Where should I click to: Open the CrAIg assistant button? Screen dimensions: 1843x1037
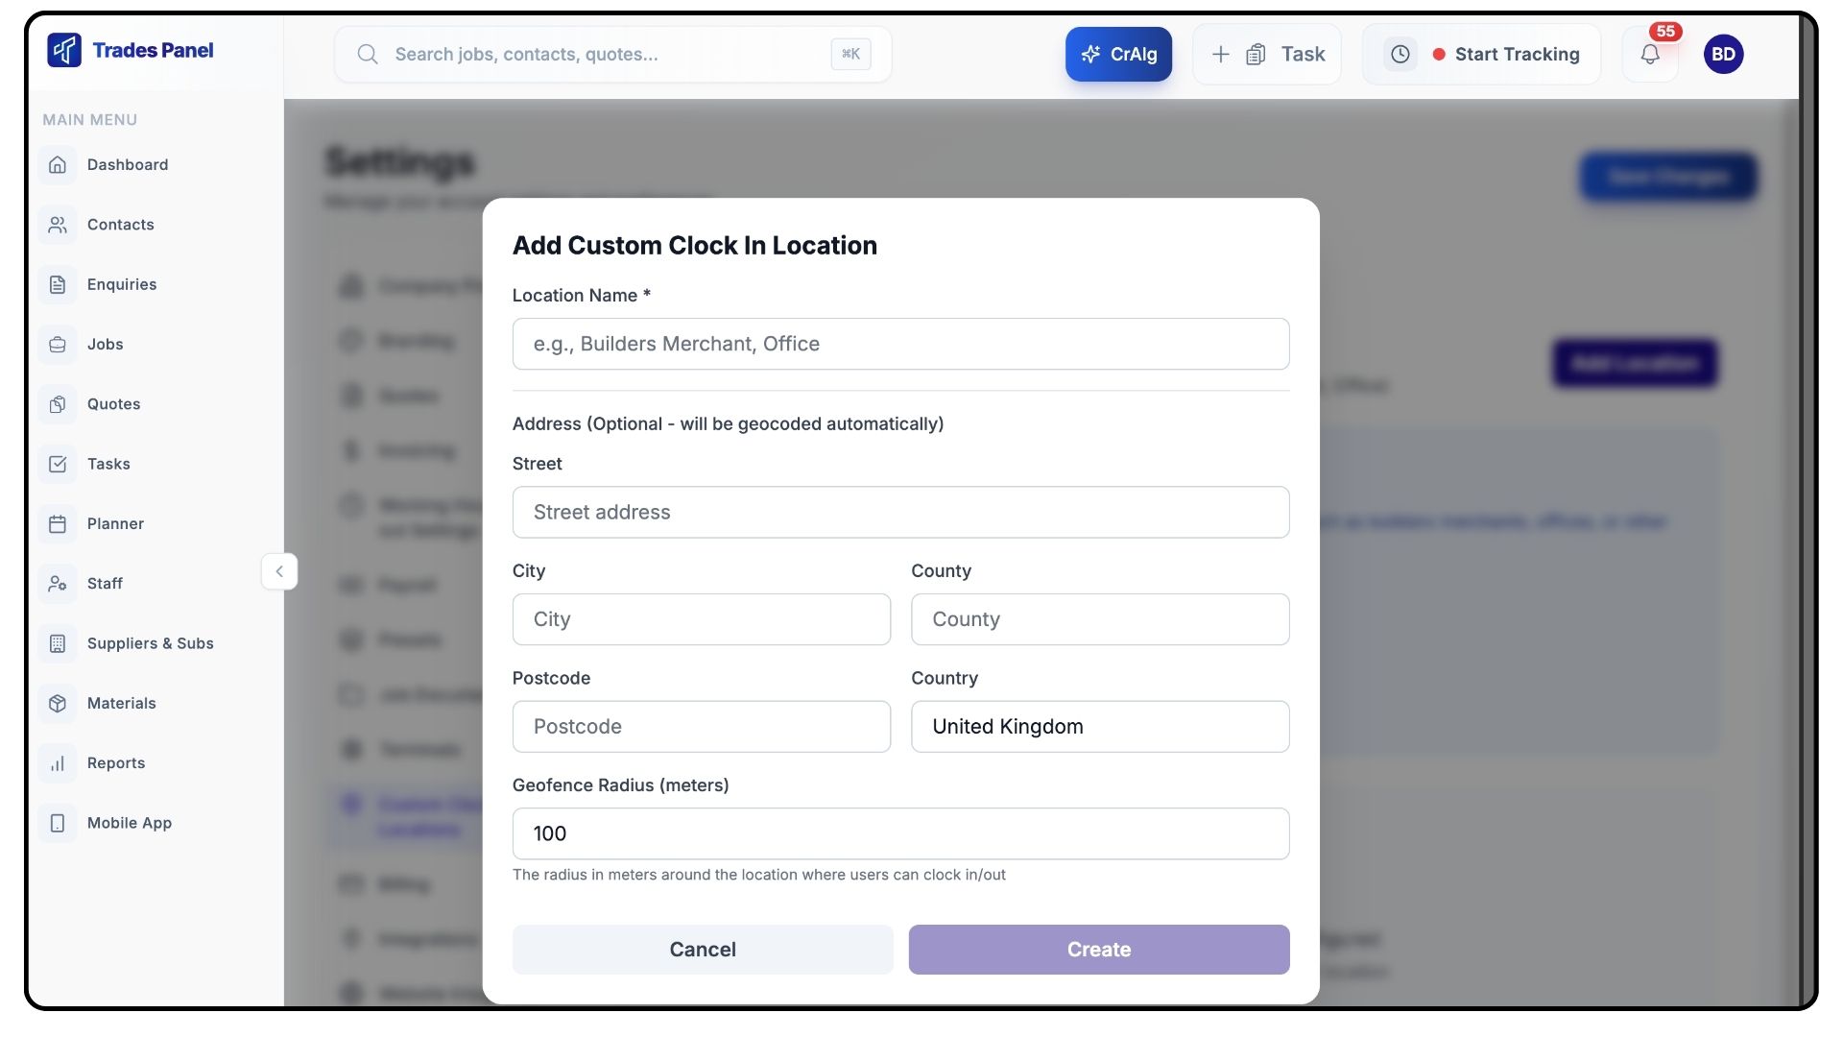point(1118,55)
